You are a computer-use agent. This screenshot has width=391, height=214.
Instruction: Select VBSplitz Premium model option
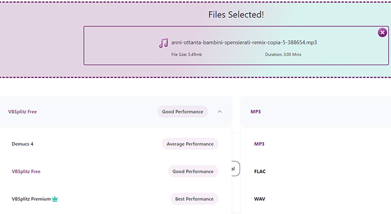tap(115, 199)
